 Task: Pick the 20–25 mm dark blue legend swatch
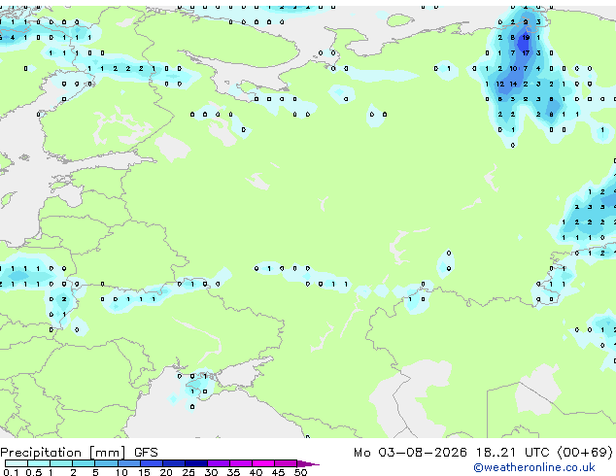click(x=174, y=463)
